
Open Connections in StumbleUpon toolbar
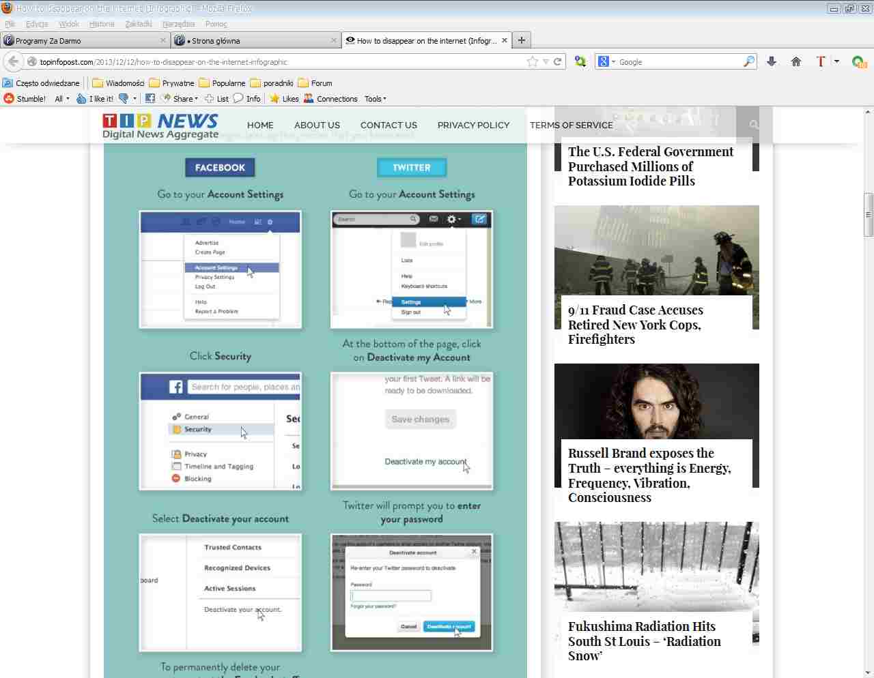pos(330,99)
